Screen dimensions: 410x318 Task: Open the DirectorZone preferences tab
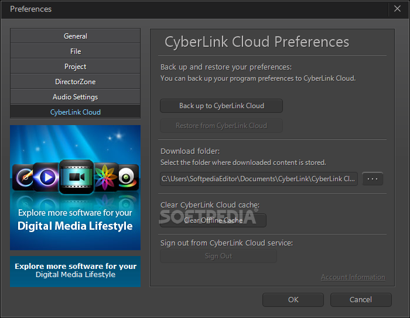[x=76, y=82]
